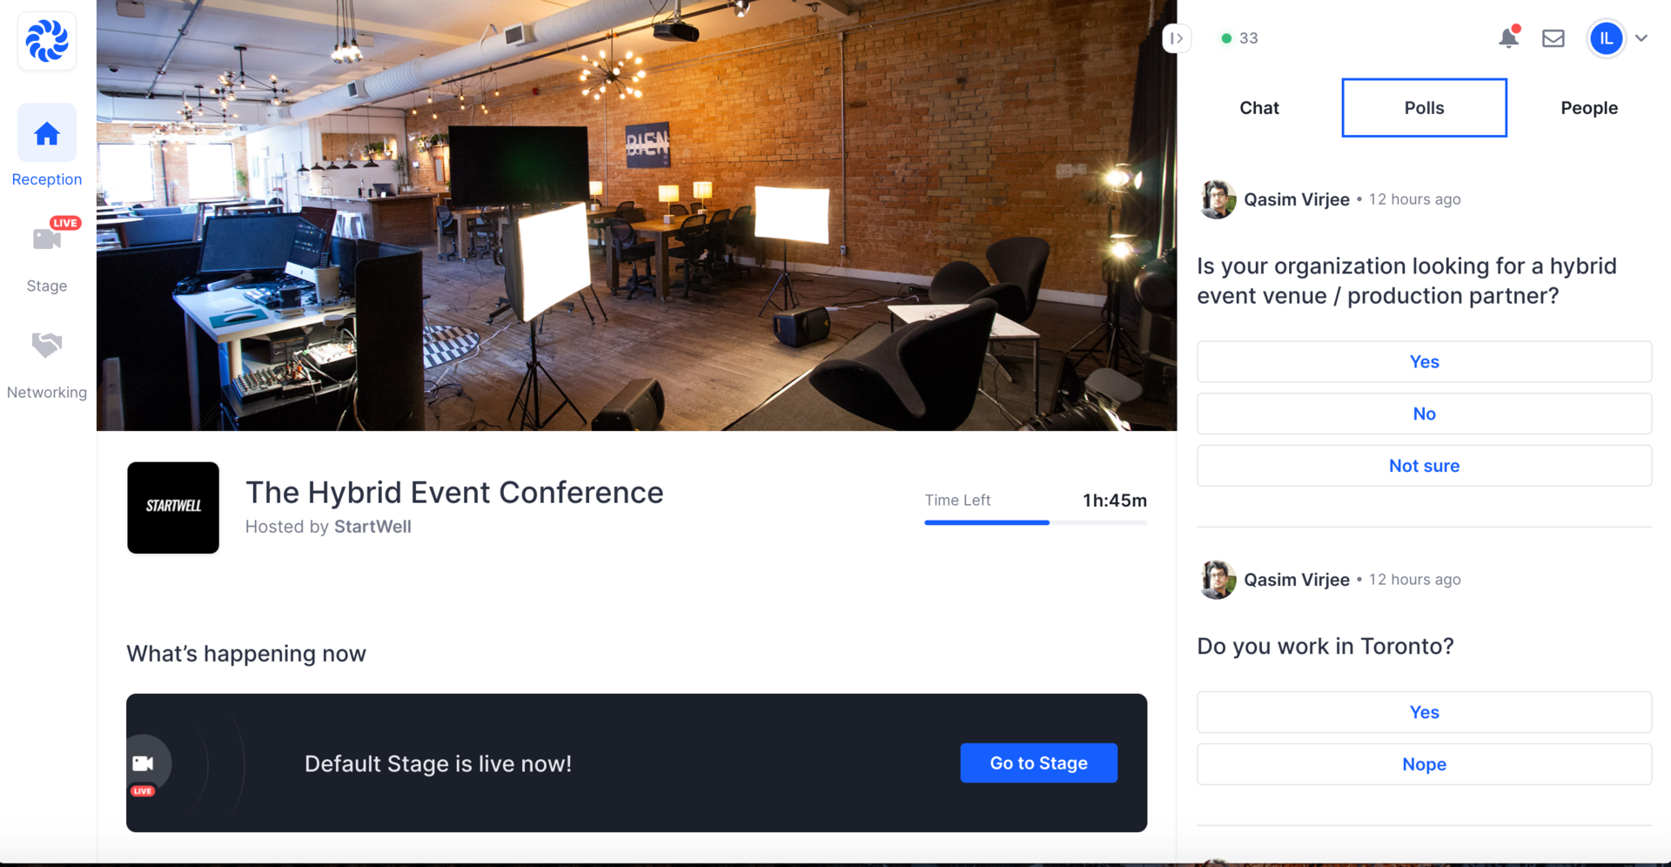Click the StartWell event logo thumbnail
This screenshot has width=1671, height=867.
[173, 507]
